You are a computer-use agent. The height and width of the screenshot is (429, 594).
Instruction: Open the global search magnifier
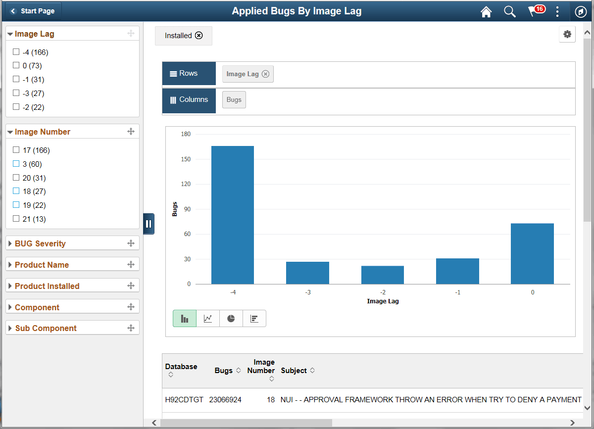(510, 11)
